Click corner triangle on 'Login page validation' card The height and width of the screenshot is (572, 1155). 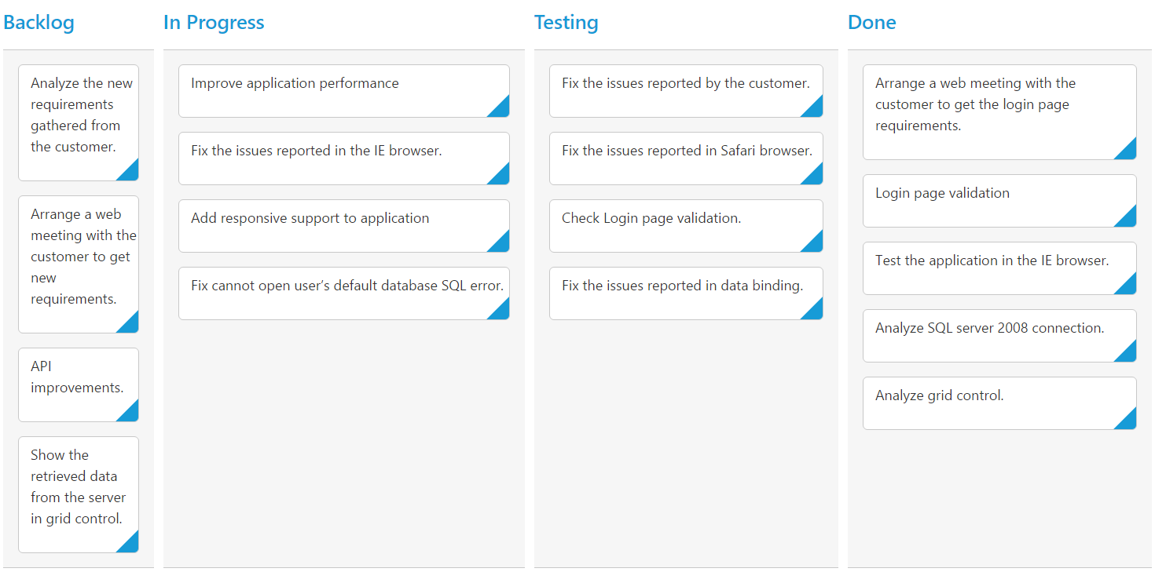[x=1128, y=219]
